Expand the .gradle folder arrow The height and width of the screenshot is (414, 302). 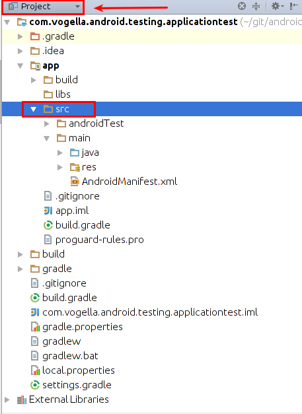[x=20, y=36]
